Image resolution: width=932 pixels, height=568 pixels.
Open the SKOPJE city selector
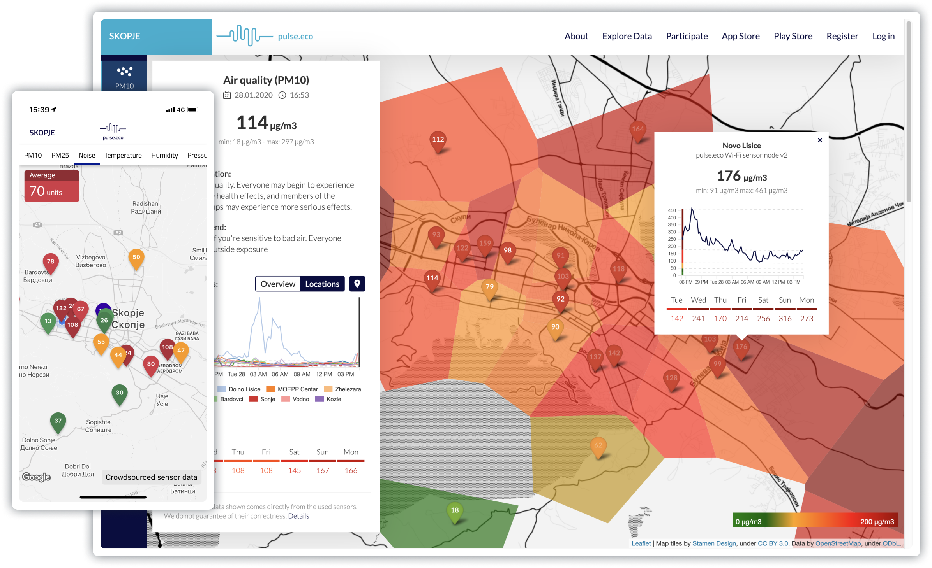pyautogui.click(x=156, y=37)
